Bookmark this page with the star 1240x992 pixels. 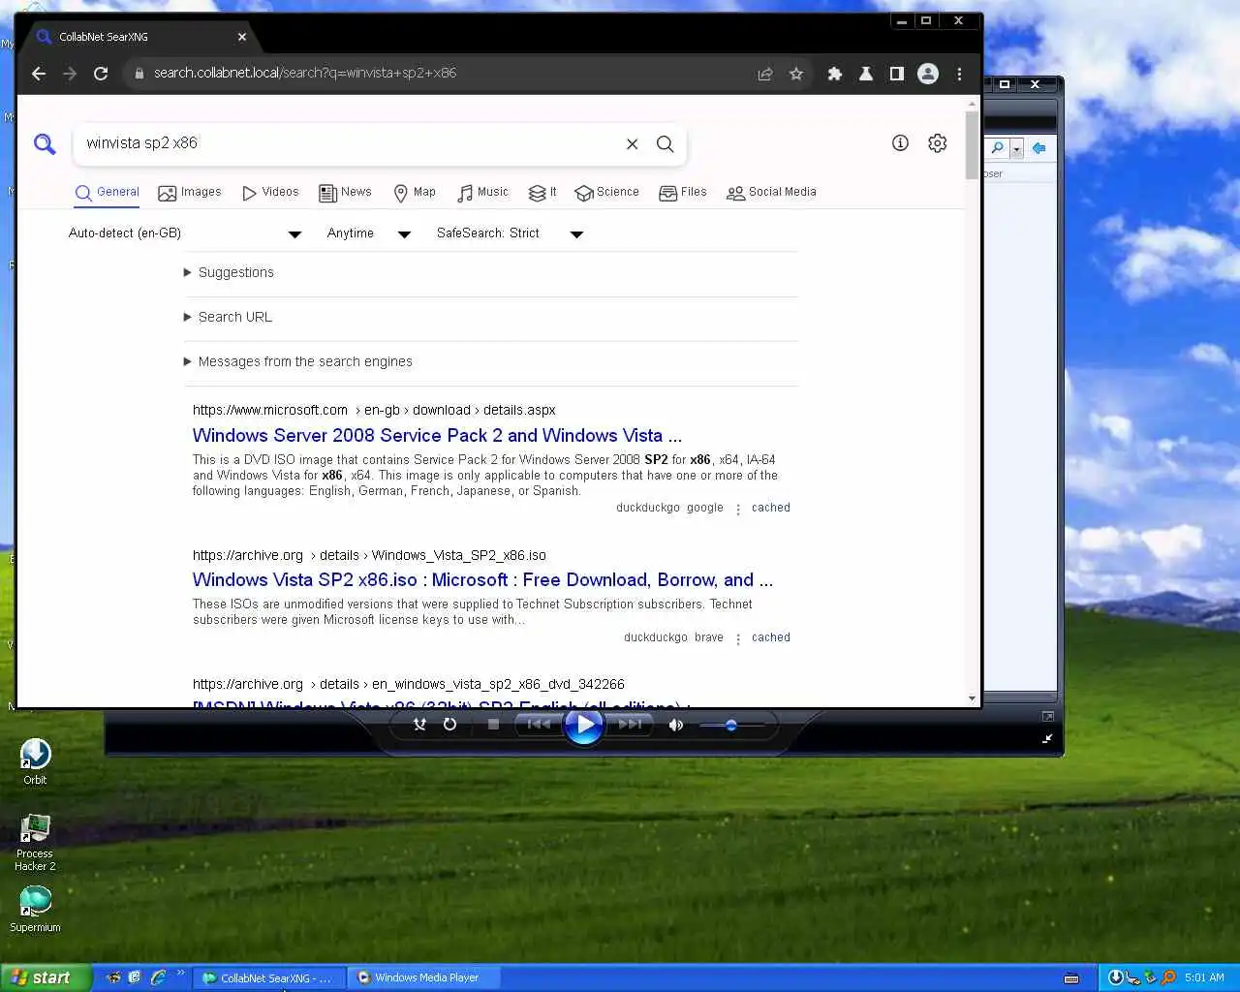point(796,74)
